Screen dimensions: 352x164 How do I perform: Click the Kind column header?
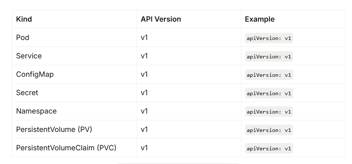click(x=24, y=19)
